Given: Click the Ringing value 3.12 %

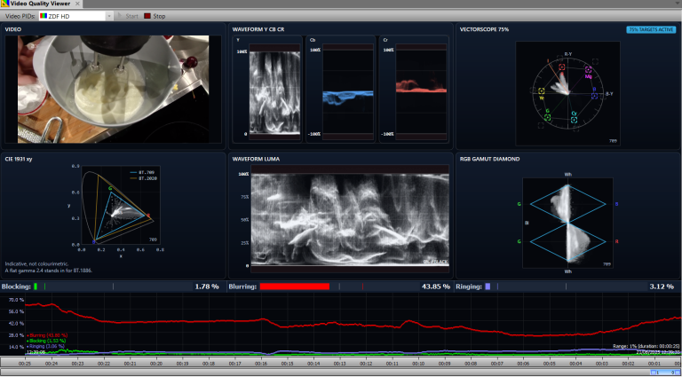Looking at the screenshot, I should (x=662, y=287).
